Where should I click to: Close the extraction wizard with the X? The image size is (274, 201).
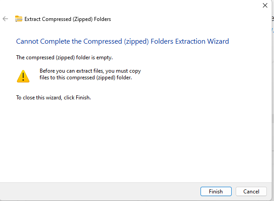click(265, 5)
